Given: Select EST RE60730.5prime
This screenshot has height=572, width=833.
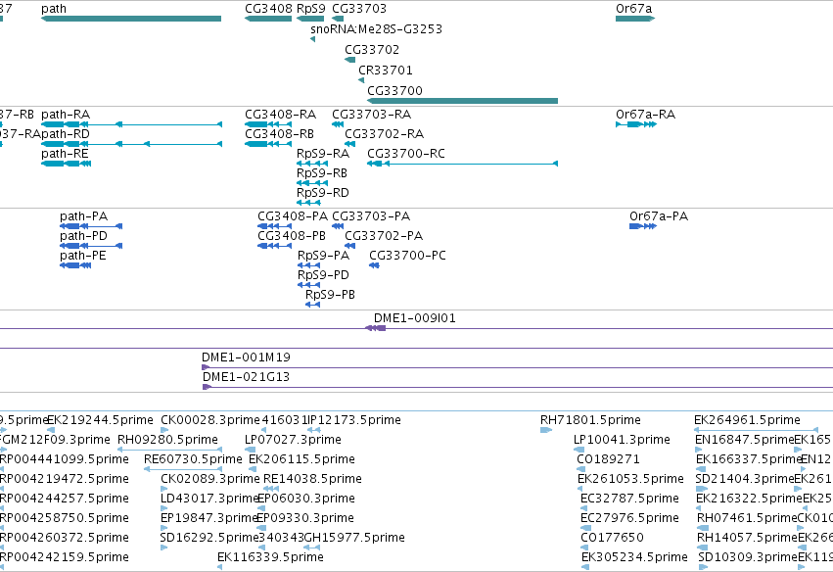Looking at the screenshot, I should (194, 459).
